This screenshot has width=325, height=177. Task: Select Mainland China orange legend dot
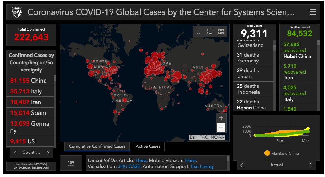coord(267,153)
